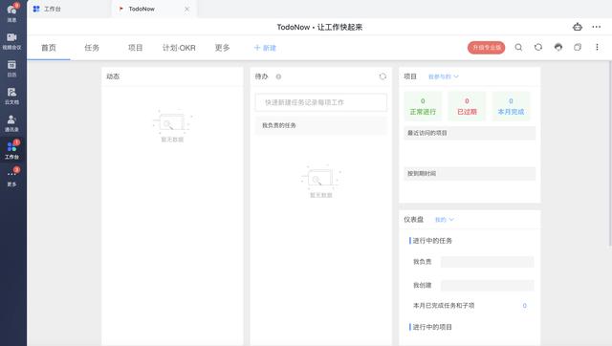
Task: Click the vertical scrollbar on the right edge
Action: [x=610, y=154]
